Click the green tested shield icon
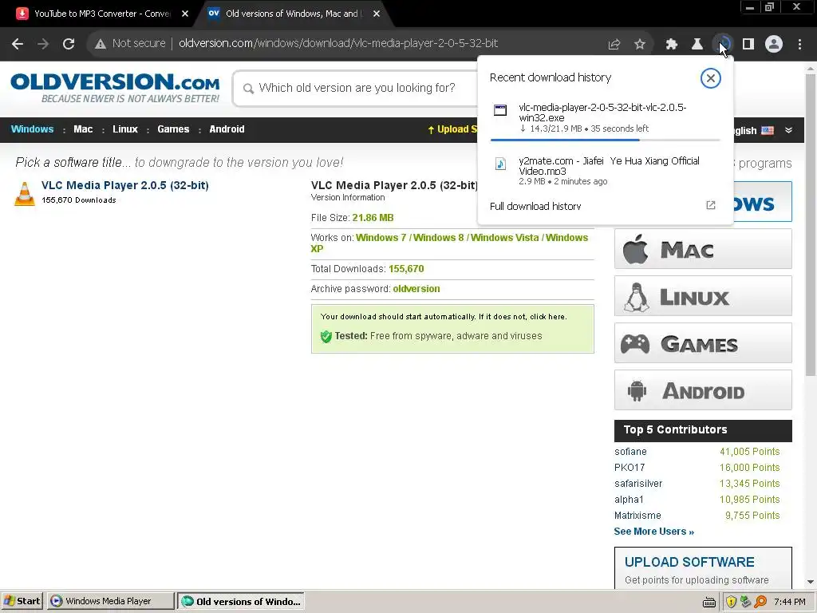 pyautogui.click(x=326, y=336)
